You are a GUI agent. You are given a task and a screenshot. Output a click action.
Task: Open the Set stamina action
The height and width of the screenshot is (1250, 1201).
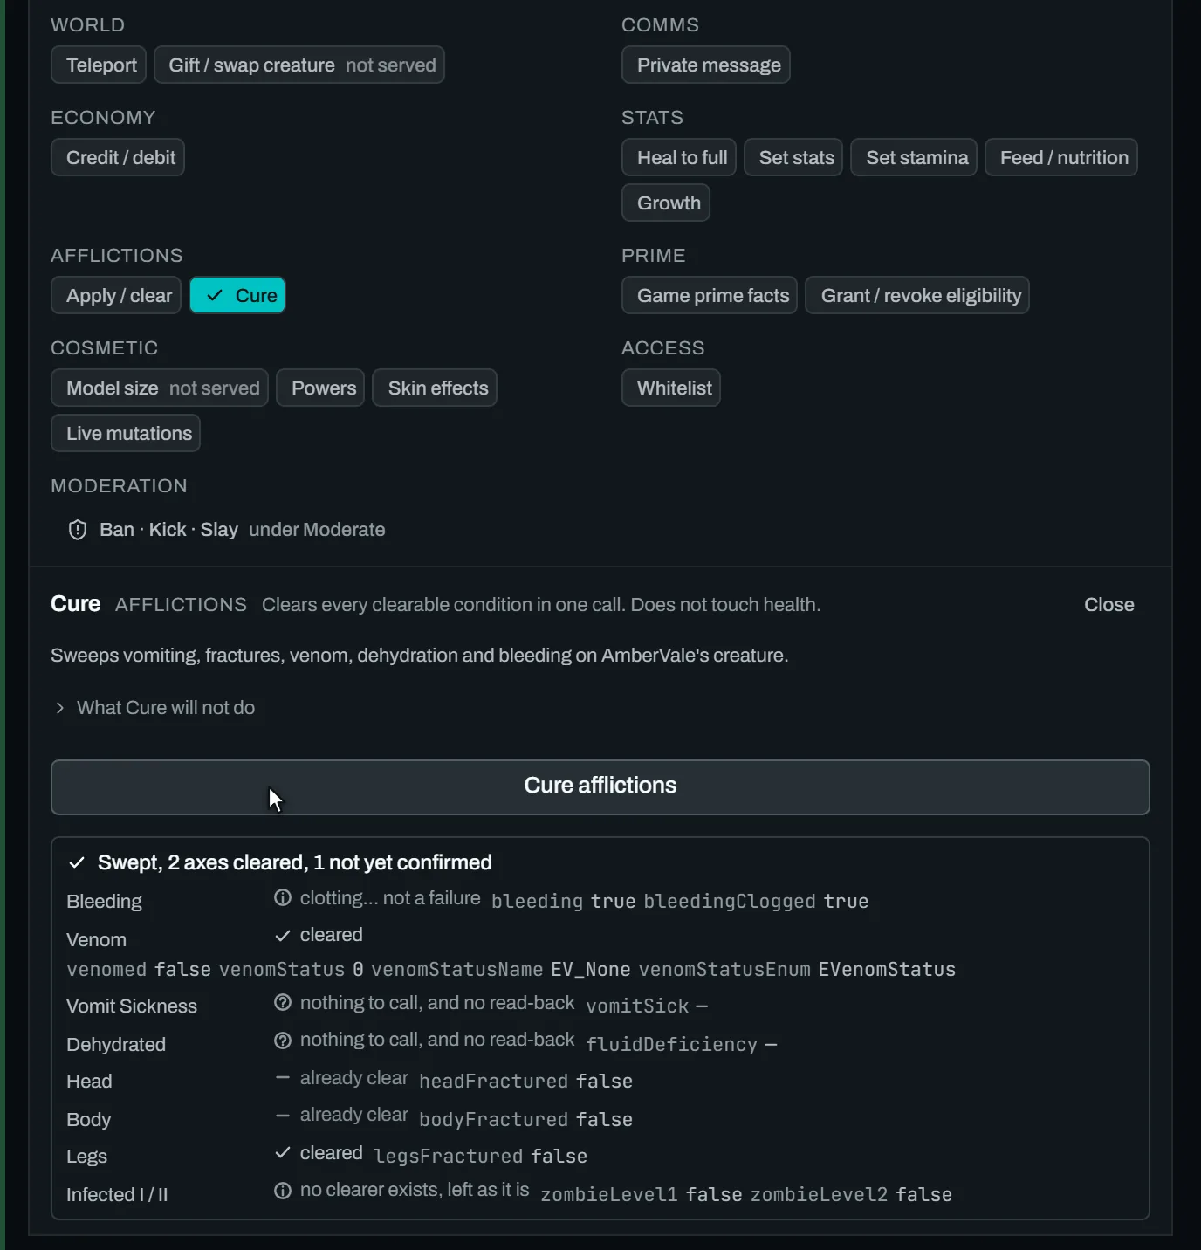914,157
